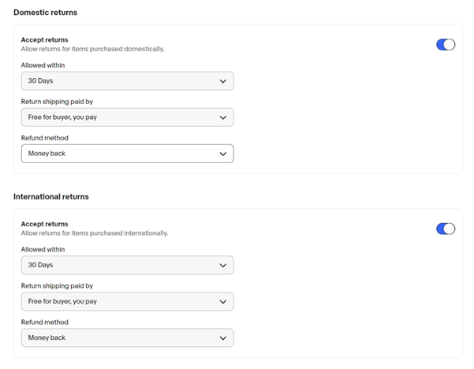Viewport: 474px width, 369px height.
Task: Open domestic Refund method Money back dropdown
Action: (x=127, y=154)
